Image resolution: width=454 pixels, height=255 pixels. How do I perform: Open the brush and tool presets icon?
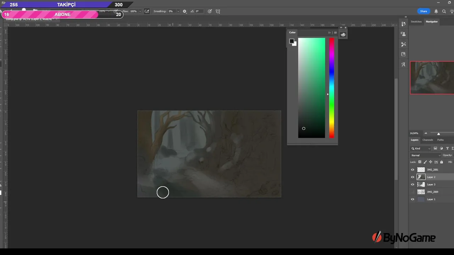(x=403, y=44)
